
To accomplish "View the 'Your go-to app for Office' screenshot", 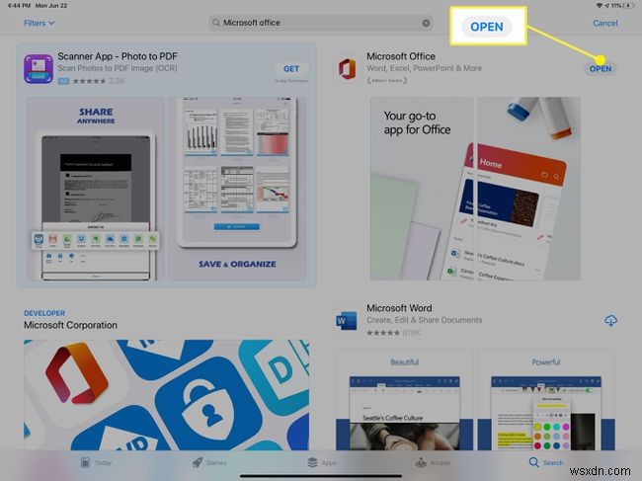I will (422, 189).
